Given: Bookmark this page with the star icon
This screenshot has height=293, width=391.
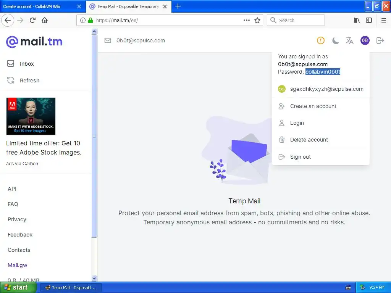Looking at the screenshot, I should pos(257,20).
